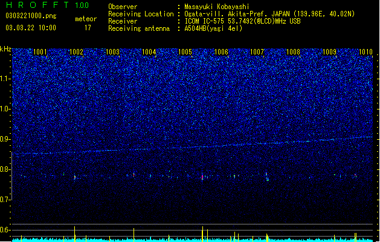The image size is (380, 242).
Task: Click time marker 1001 on the spectrogram
Action: 40,52
